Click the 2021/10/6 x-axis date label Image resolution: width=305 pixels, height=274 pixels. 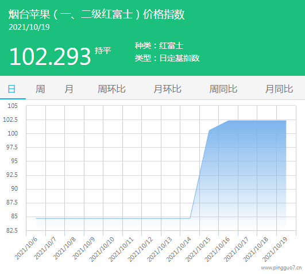point(26,248)
